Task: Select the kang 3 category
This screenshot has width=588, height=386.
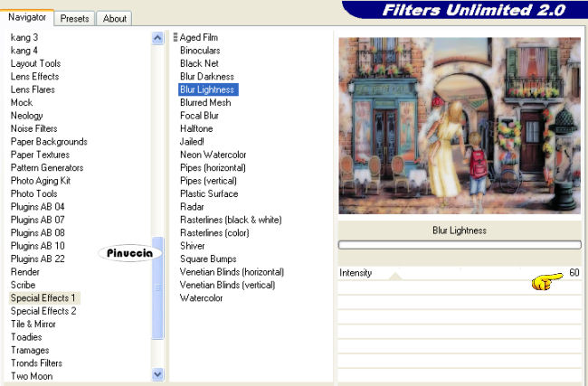Action: click(x=24, y=37)
